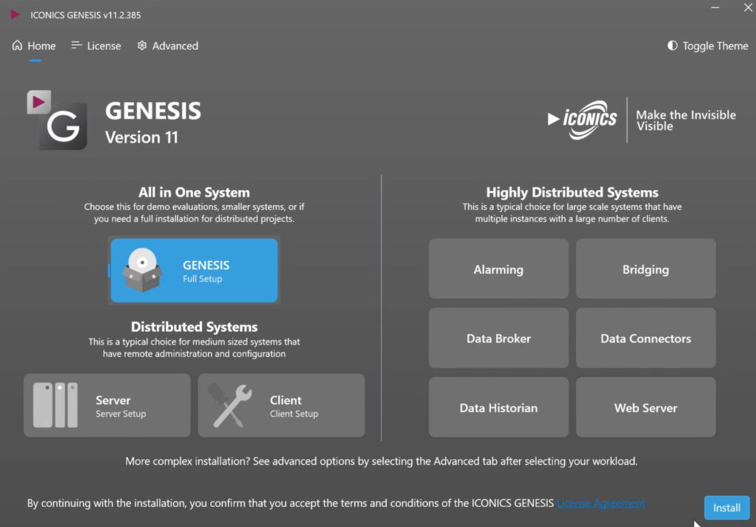Select the Bridging workload
This screenshot has width=756, height=527.
tap(646, 269)
